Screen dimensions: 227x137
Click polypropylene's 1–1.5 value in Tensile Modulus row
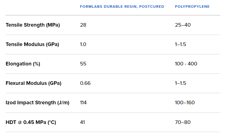point(180,44)
